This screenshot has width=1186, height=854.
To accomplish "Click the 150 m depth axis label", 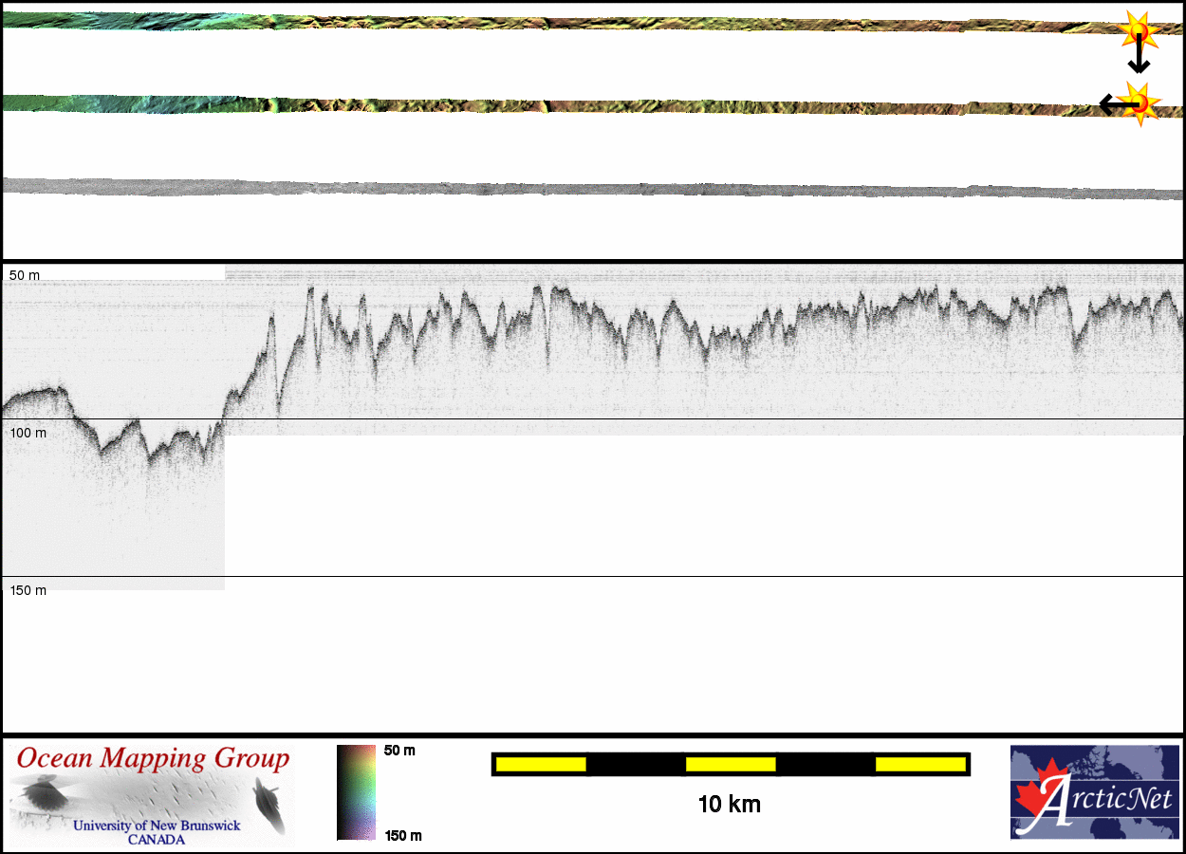I will coord(28,590).
